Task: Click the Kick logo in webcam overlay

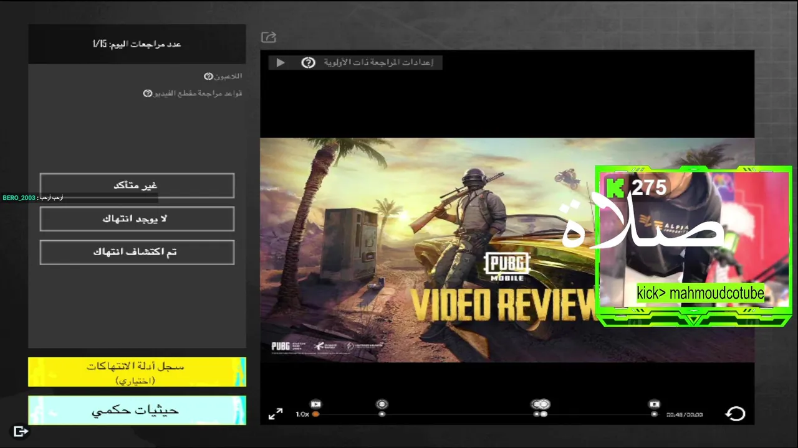Action: 617,187
